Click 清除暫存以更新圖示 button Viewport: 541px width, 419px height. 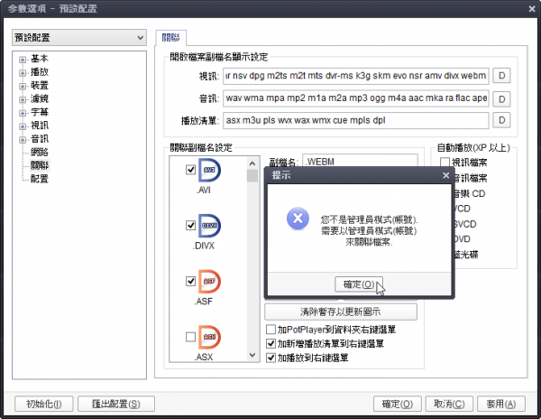pyautogui.click(x=341, y=312)
